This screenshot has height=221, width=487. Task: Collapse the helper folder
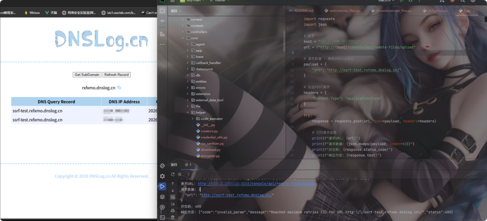click(x=188, y=113)
